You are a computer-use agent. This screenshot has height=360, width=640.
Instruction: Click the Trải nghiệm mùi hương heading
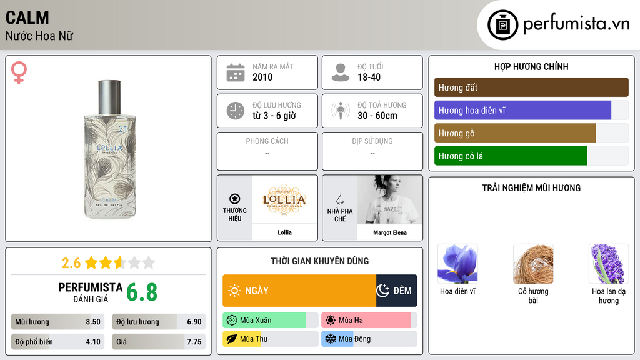tap(531, 187)
